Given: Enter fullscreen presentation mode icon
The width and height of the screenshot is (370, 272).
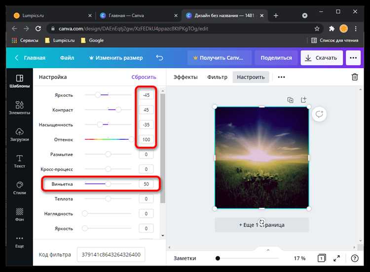Looking at the screenshot, I should click(x=337, y=258).
